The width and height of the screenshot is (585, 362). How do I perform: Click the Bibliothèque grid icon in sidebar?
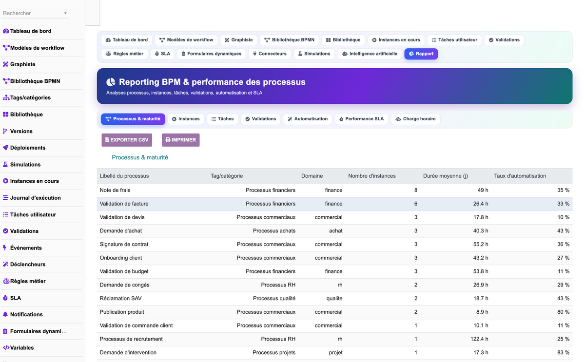6,114
